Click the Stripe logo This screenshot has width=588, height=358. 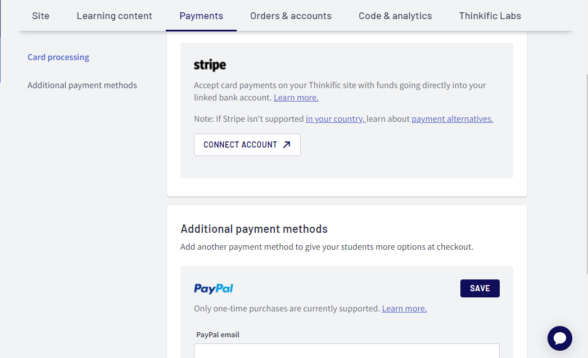point(210,65)
